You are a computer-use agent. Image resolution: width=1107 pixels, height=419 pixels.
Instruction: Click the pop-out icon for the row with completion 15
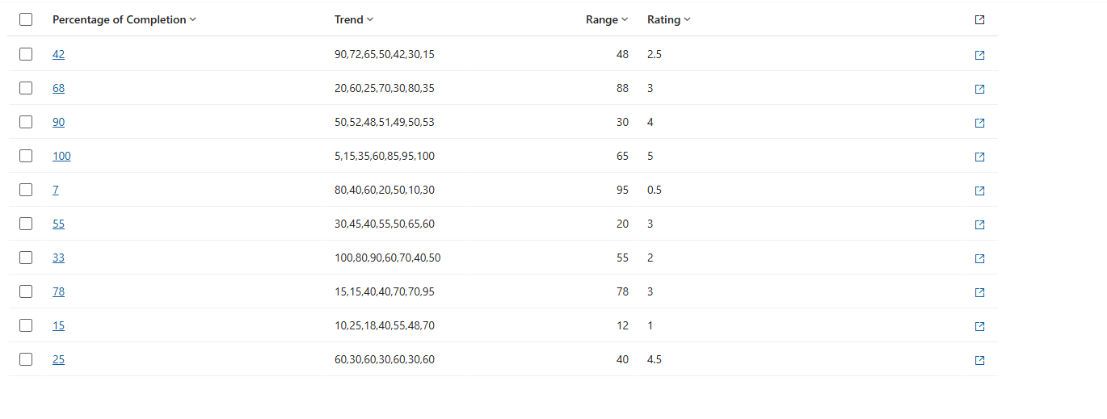[x=979, y=326]
